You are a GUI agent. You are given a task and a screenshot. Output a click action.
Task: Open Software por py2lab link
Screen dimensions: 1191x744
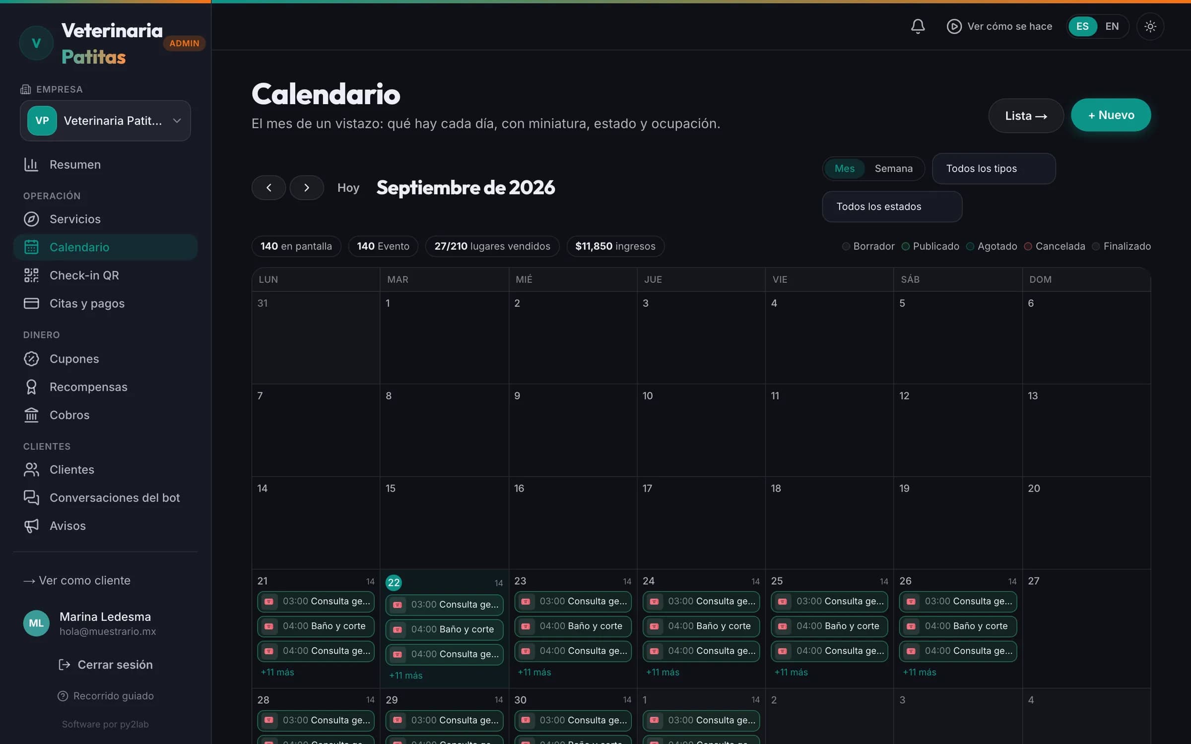(x=105, y=724)
